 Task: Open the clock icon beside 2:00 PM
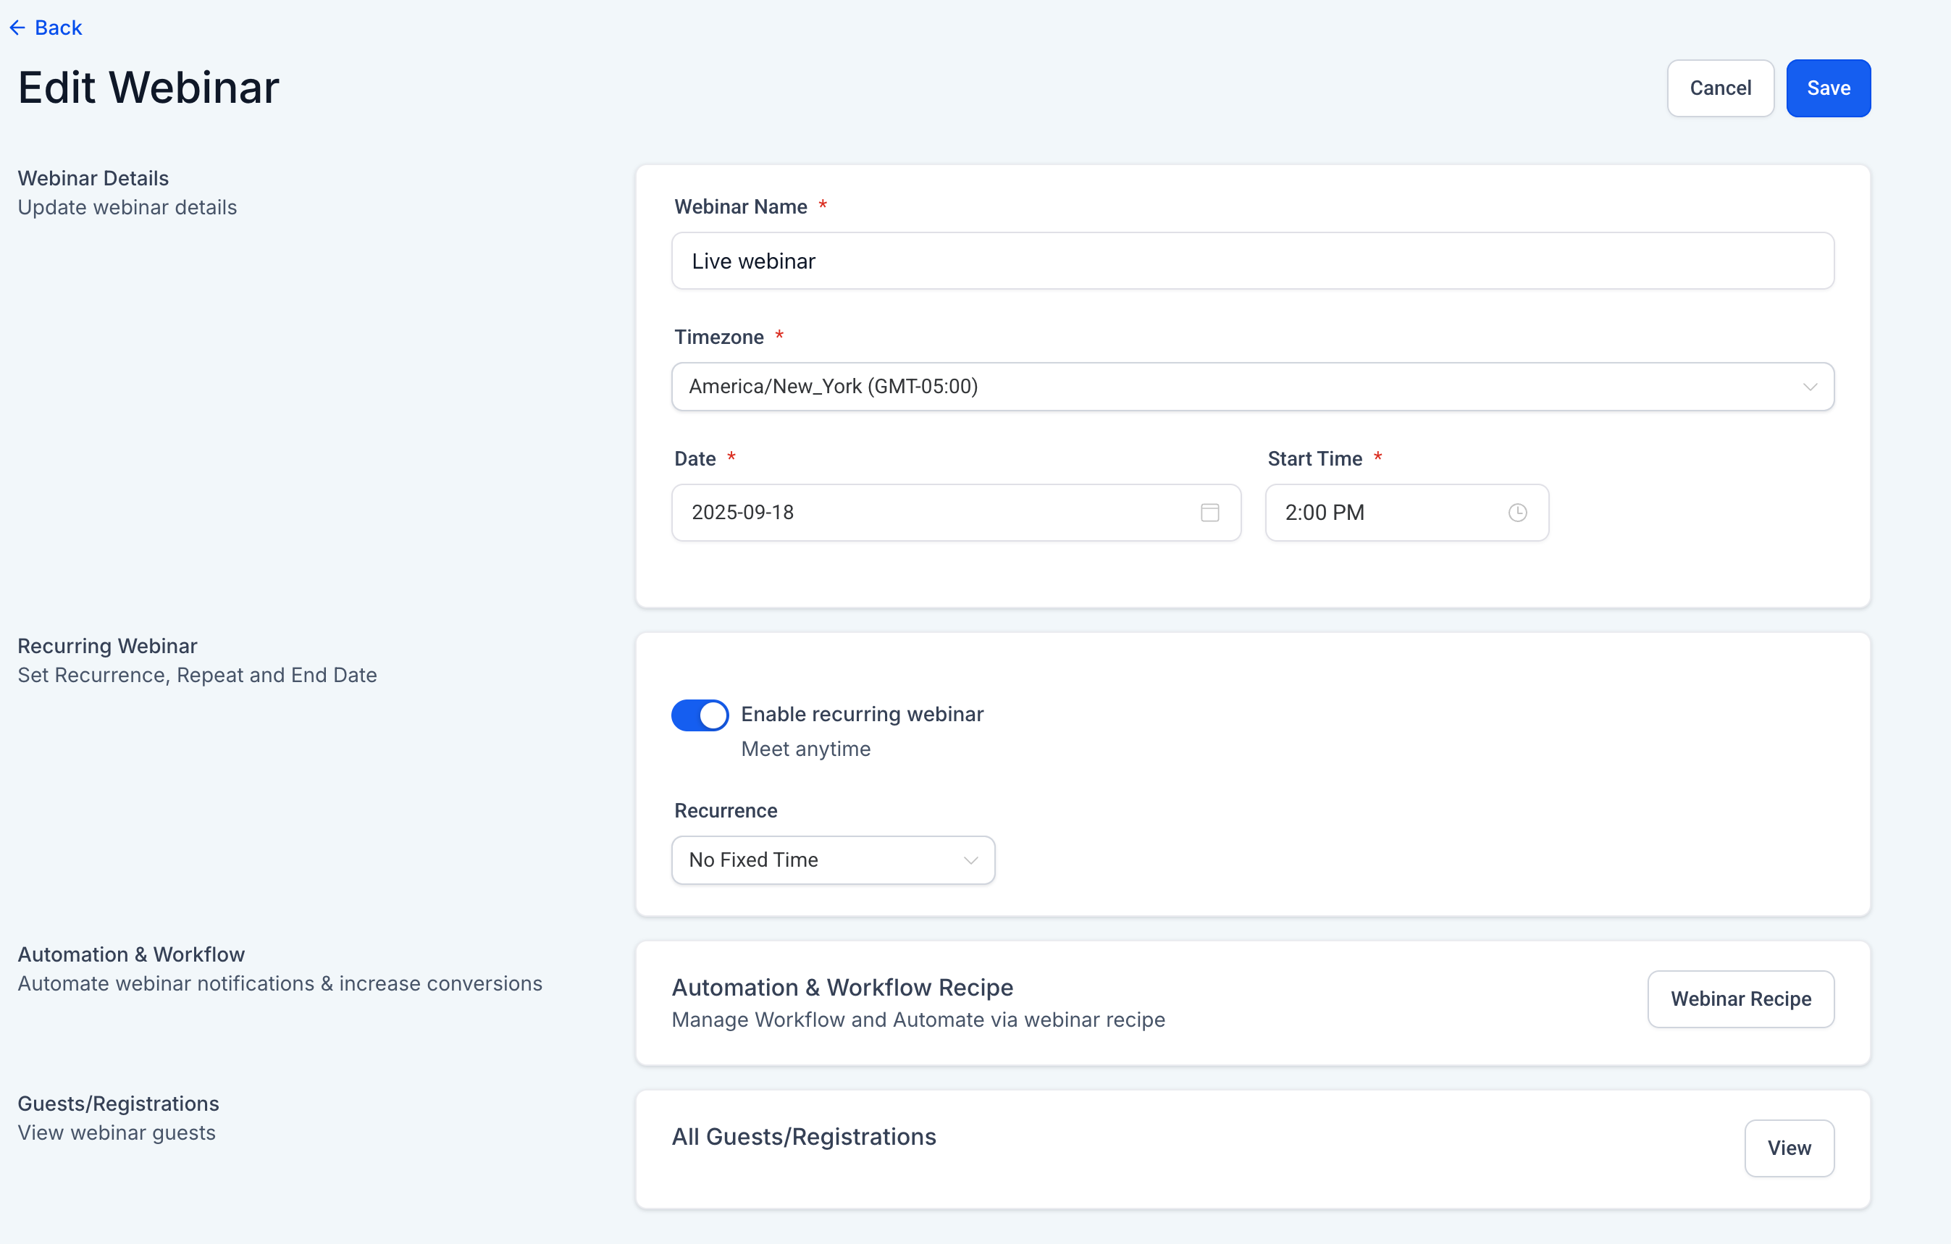(1517, 512)
